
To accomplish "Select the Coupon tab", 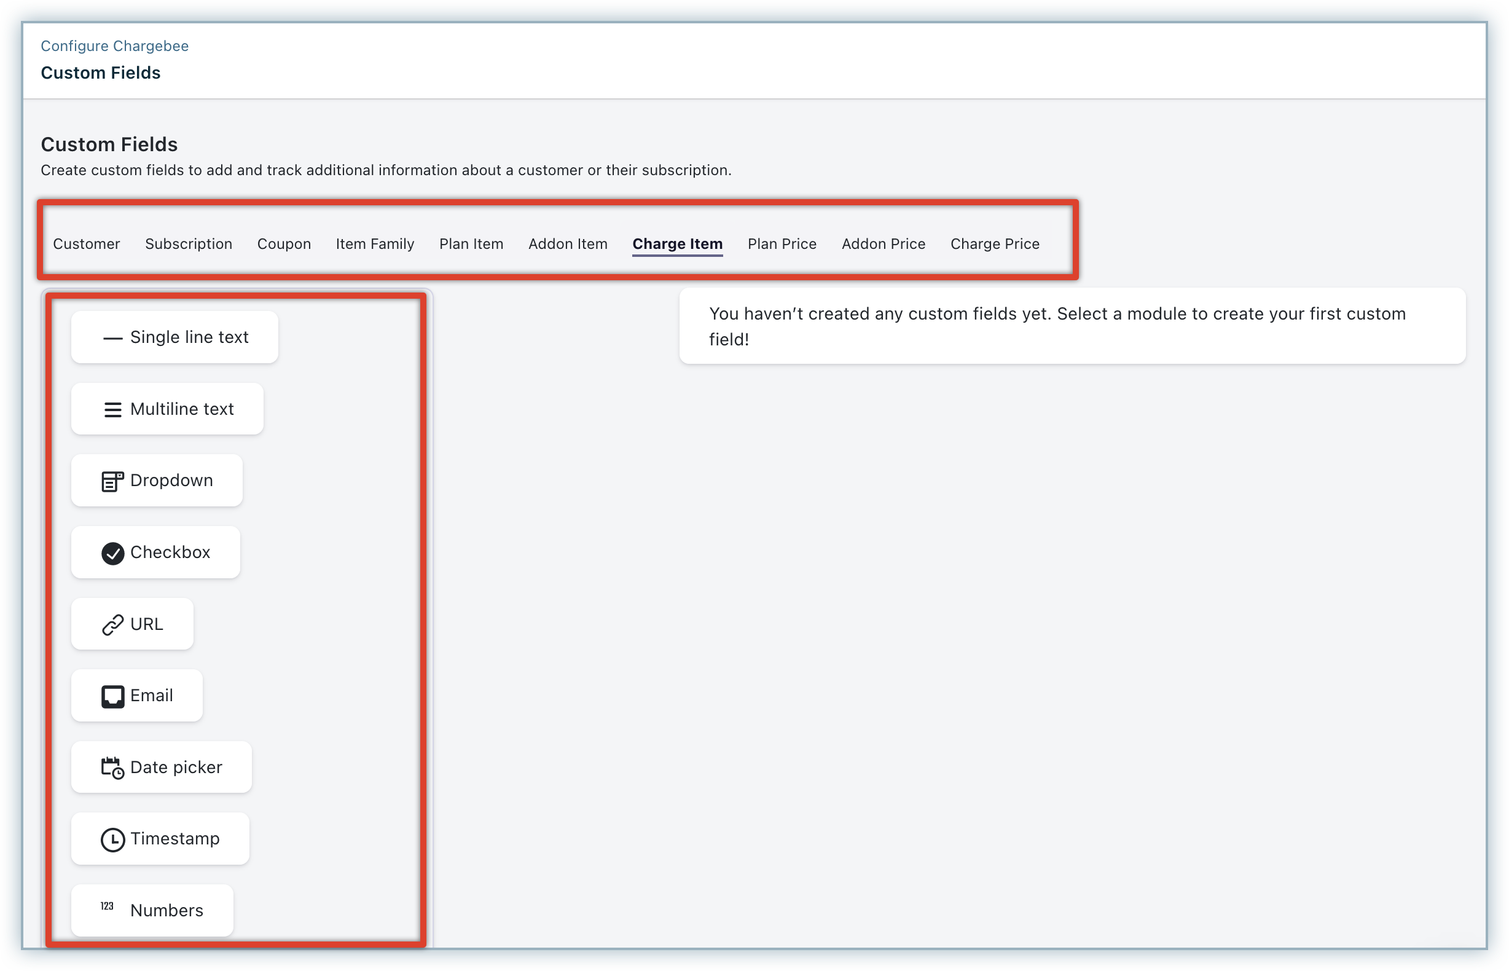I will pos(284,244).
